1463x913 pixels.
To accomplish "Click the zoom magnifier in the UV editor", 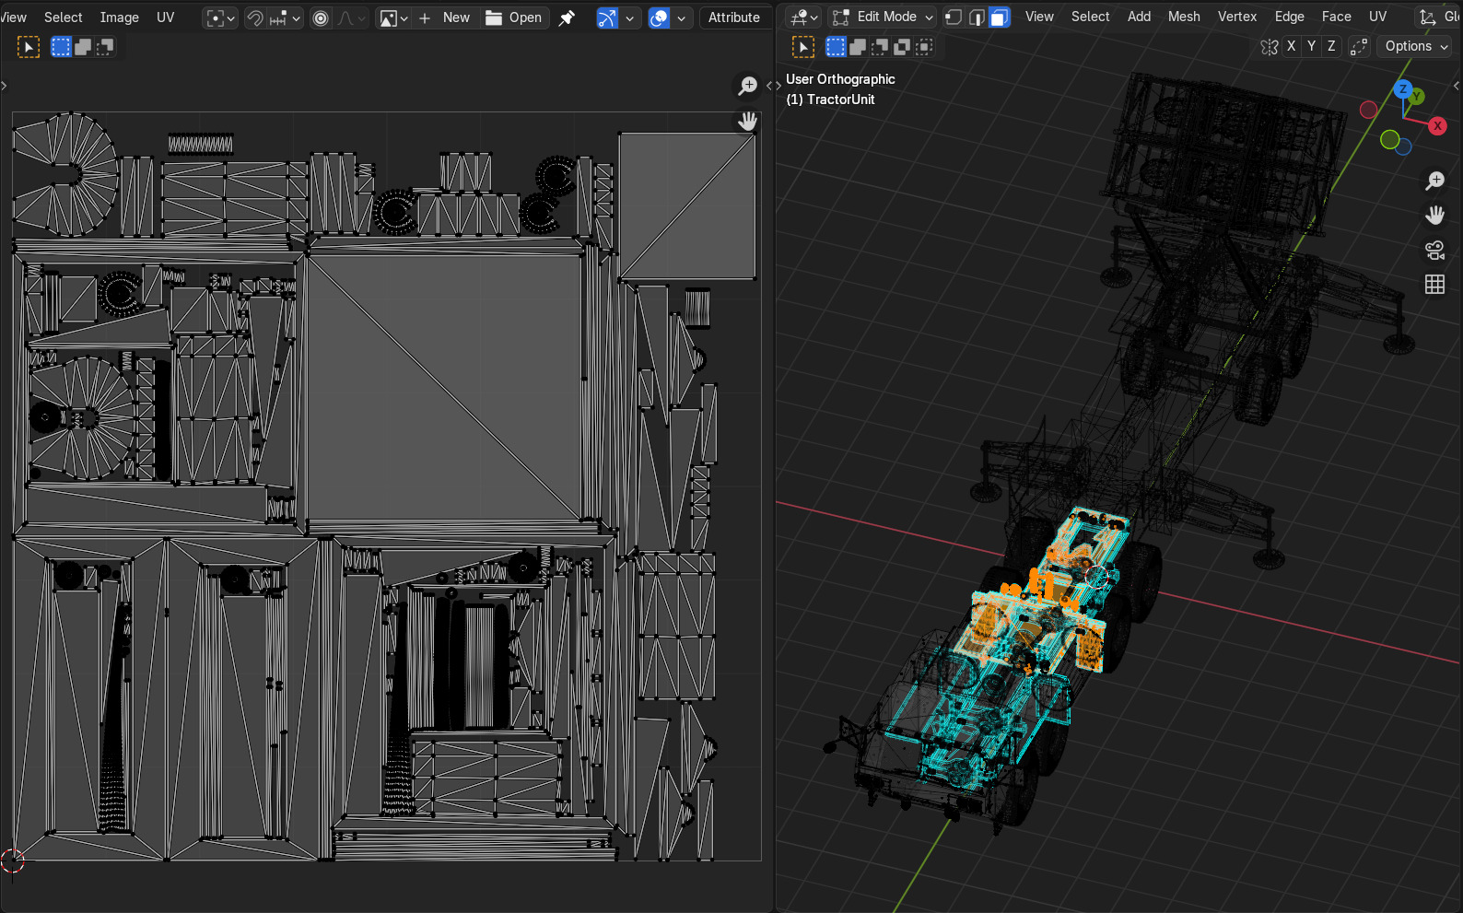I will (747, 86).
